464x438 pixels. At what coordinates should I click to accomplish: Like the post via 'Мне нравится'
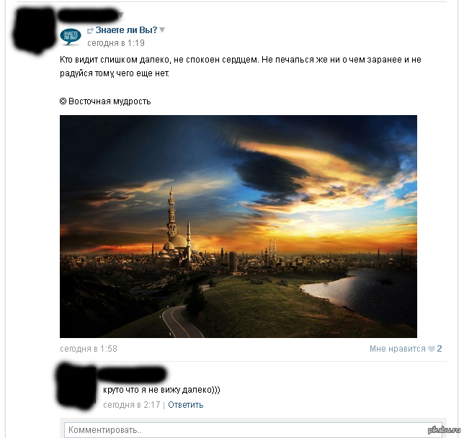[x=398, y=349]
